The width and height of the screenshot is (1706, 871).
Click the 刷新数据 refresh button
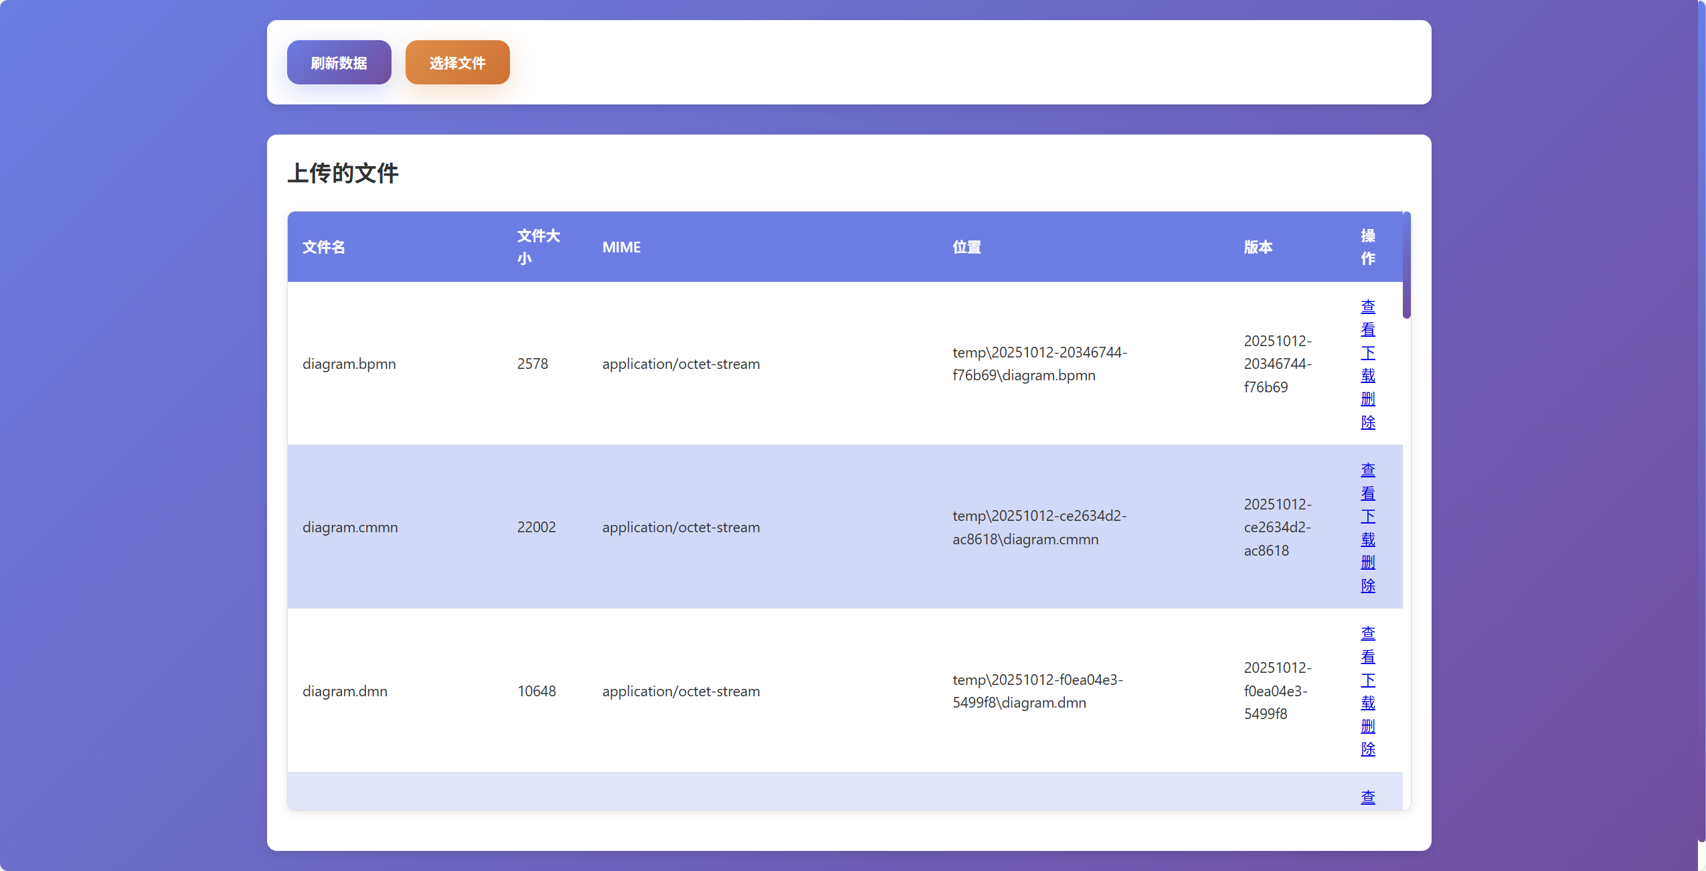[339, 62]
